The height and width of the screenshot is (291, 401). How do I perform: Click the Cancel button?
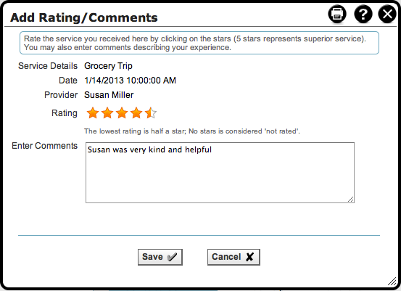click(233, 257)
